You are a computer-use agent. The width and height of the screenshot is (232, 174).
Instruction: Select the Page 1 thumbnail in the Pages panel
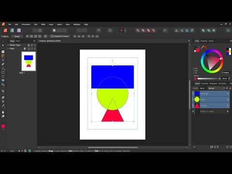[x=29, y=61]
